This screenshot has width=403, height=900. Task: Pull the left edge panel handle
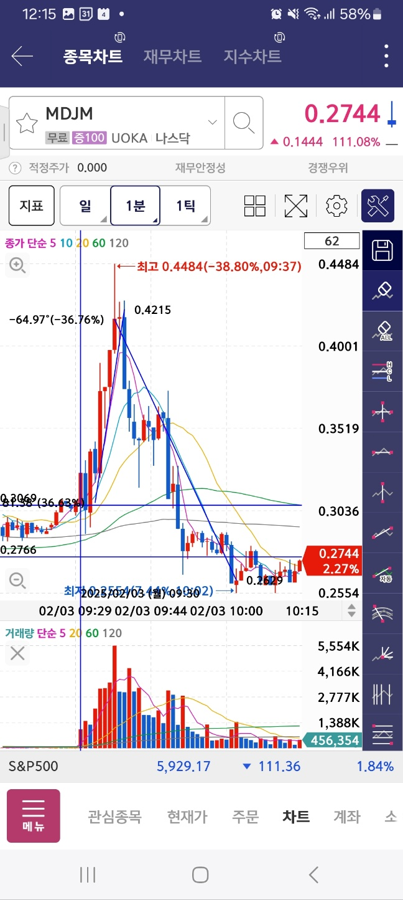point(4,132)
